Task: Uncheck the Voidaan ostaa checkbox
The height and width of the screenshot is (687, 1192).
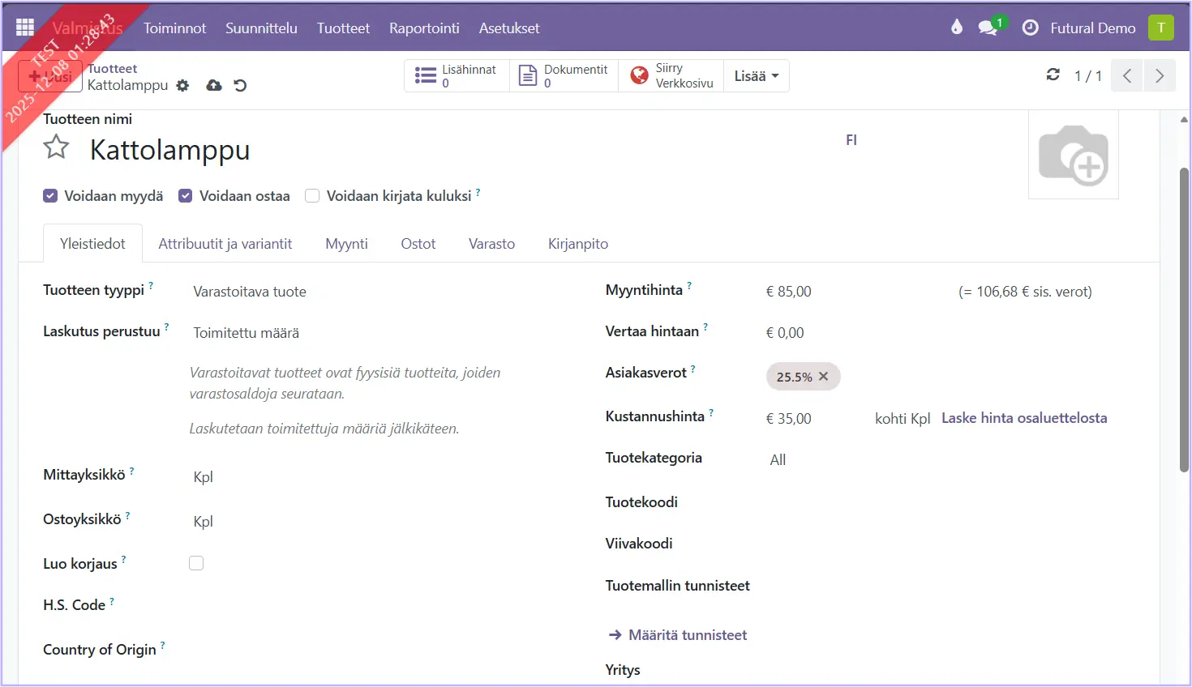Action: coord(186,196)
